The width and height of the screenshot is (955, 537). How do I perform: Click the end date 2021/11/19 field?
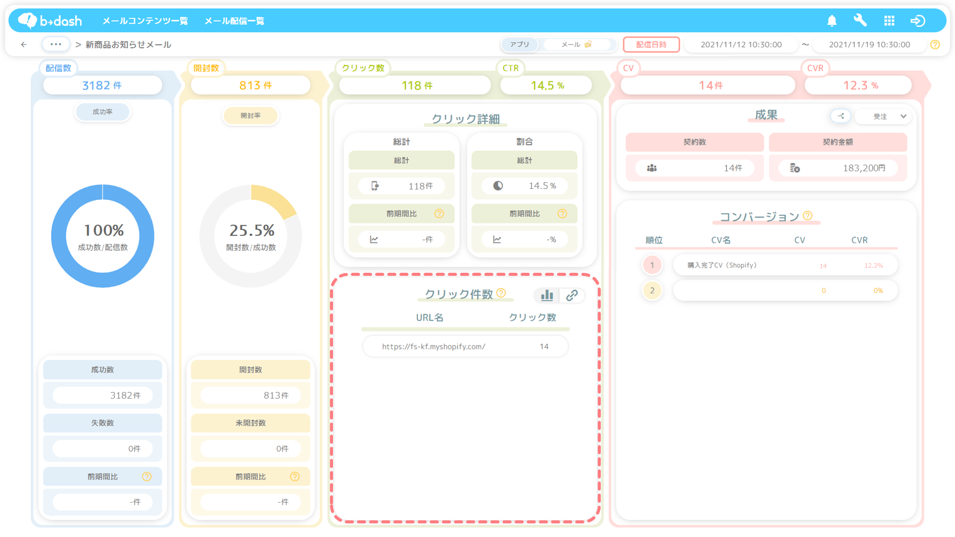click(869, 44)
